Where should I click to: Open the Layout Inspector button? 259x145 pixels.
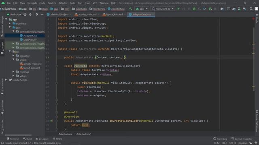[242, 139]
